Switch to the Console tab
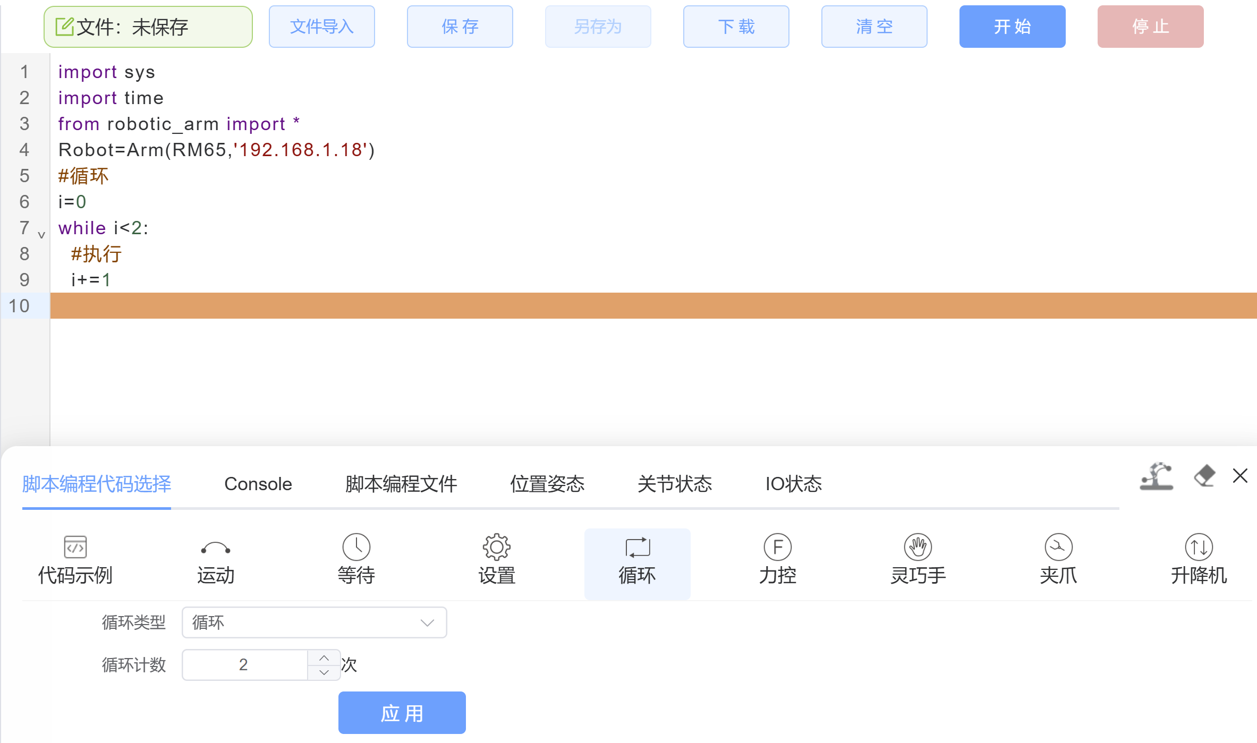 point(258,484)
